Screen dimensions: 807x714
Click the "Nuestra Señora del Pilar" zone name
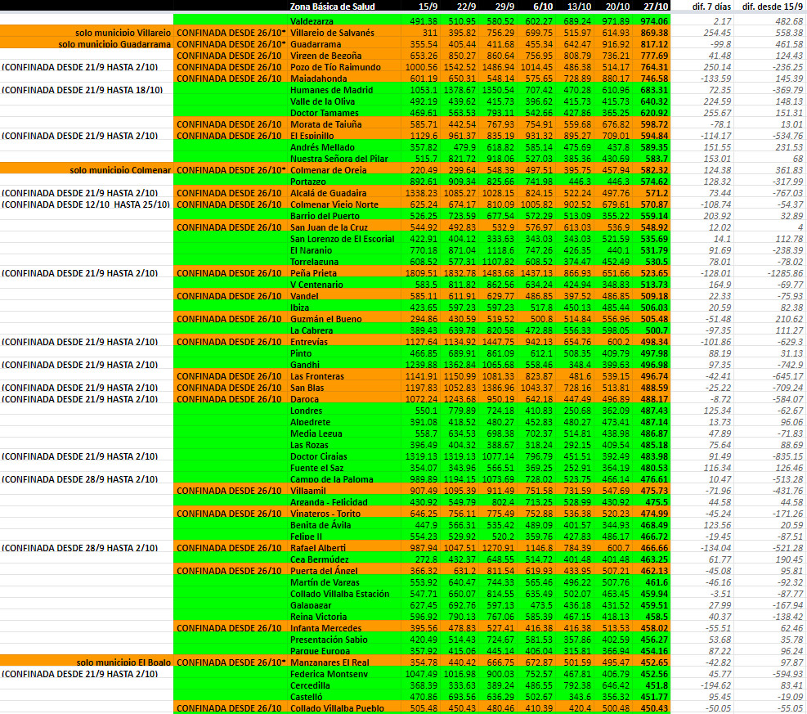tap(339, 159)
